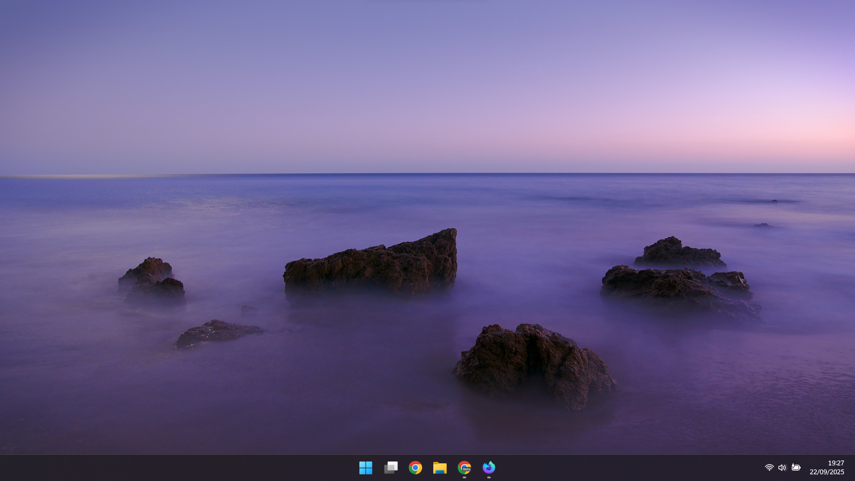
Task: Switch to Firefox Nightly on the taskbar
Action: coord(489,468)
